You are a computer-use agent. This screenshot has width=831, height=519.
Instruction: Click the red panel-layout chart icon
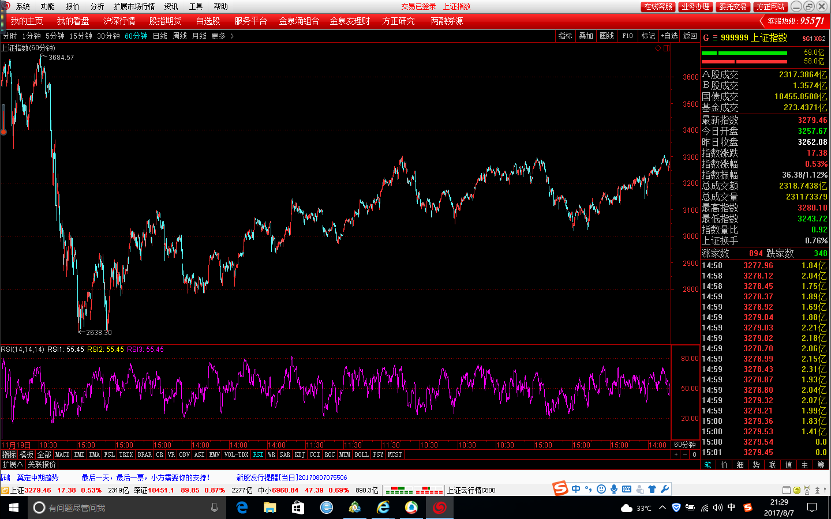pyautogui.click(x=667, y=48)
